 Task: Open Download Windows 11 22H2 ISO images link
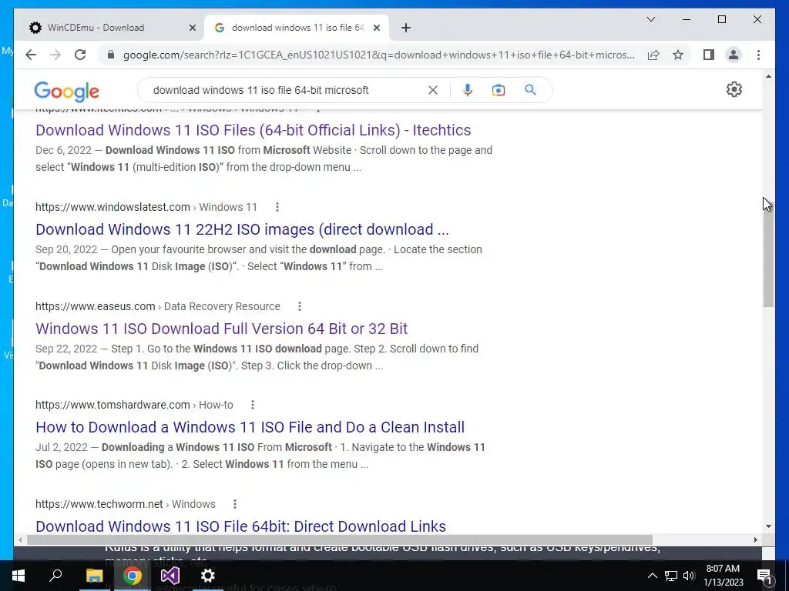pyautogui.click(x=242, y=229)
